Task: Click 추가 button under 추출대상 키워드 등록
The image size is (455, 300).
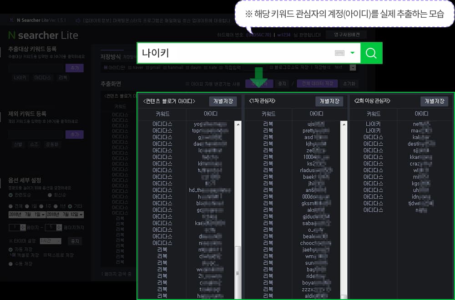Action: pos(75,68)
